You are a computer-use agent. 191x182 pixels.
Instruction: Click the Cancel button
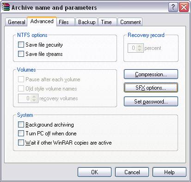132,172
